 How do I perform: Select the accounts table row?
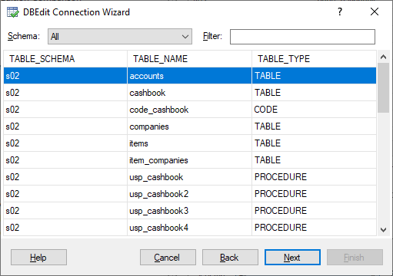coord(190,76)
